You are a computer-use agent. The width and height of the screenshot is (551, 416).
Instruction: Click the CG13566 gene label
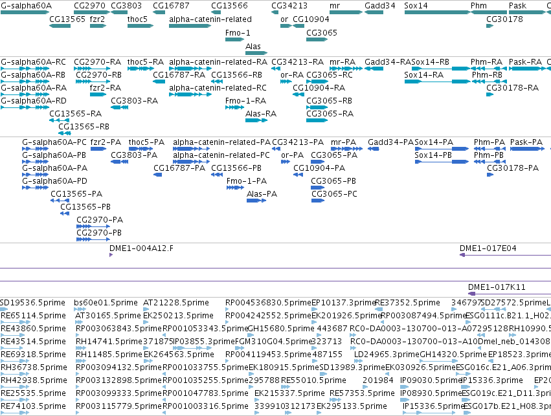[229, 6]
